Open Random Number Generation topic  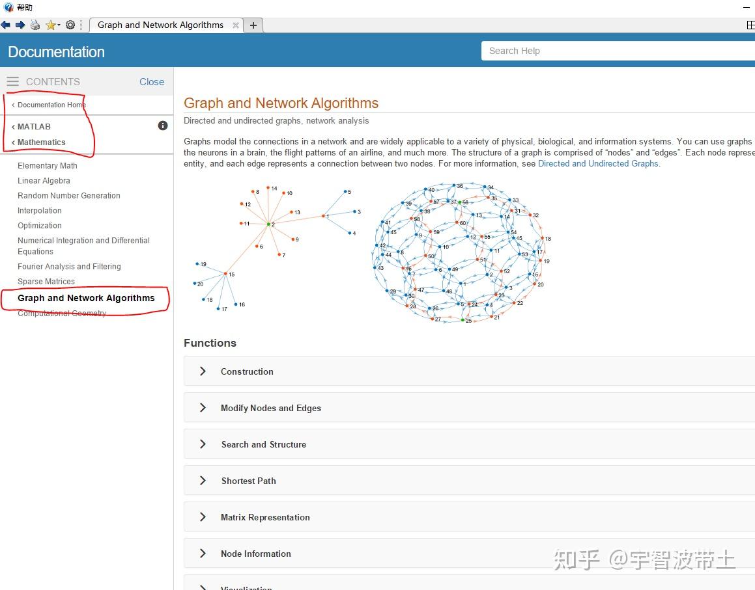tap(69, 196)
